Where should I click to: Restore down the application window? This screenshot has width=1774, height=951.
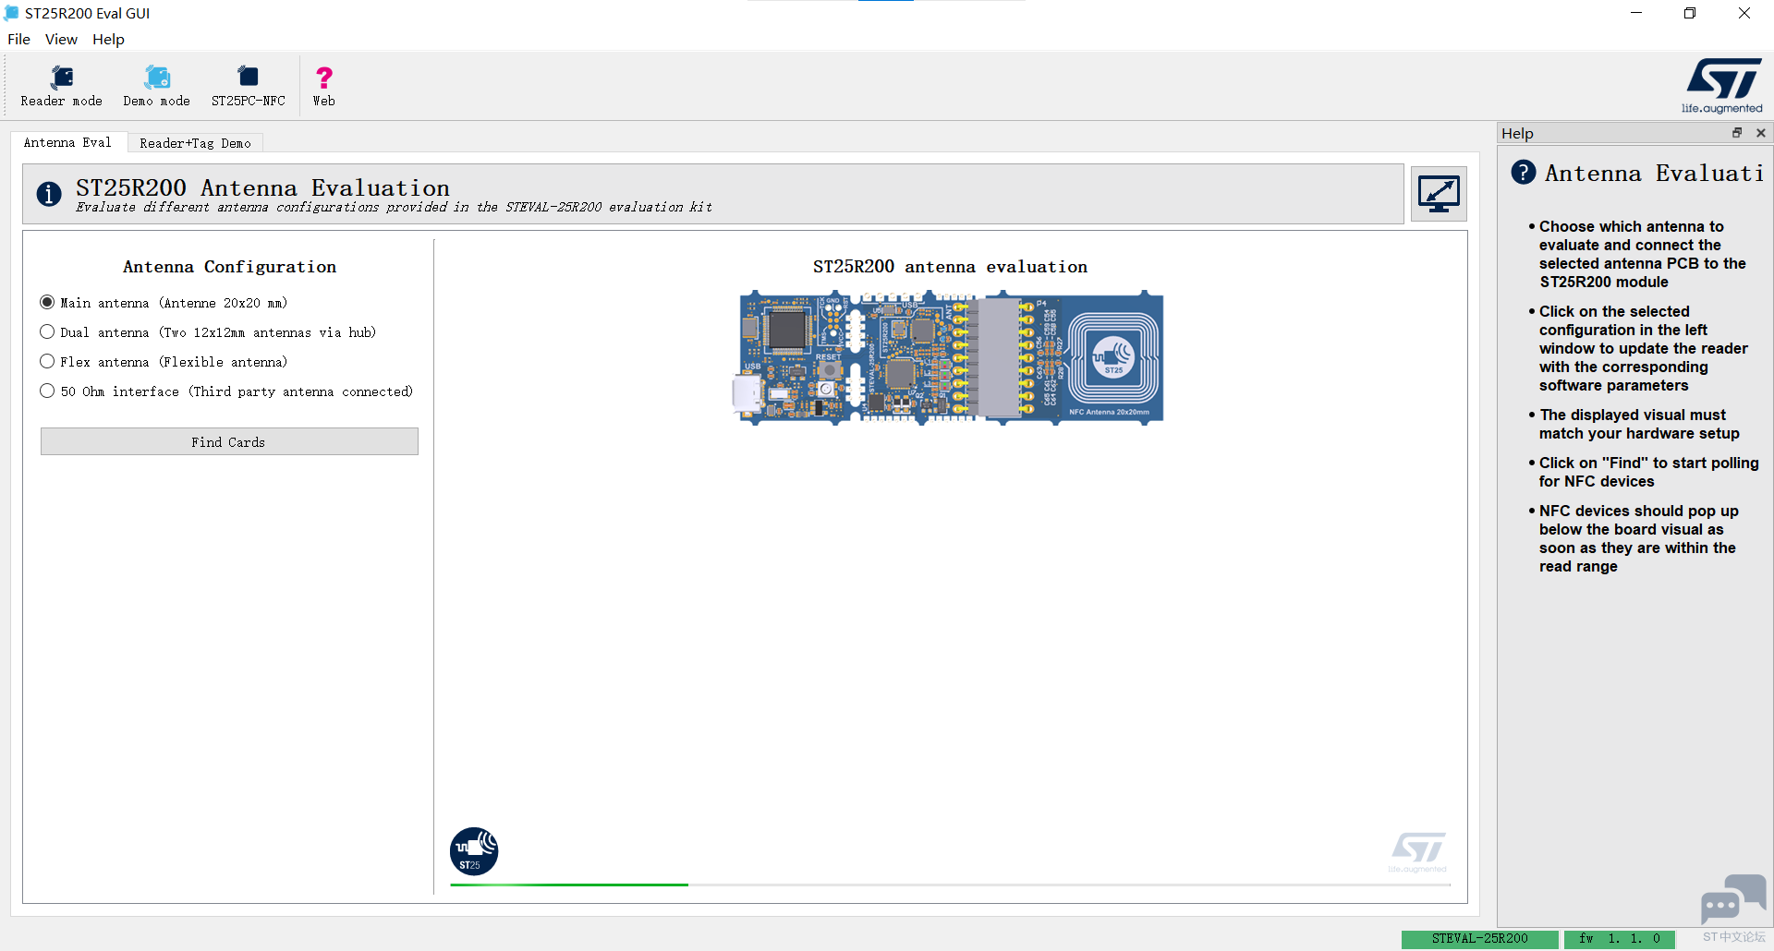coord(1690,13)
